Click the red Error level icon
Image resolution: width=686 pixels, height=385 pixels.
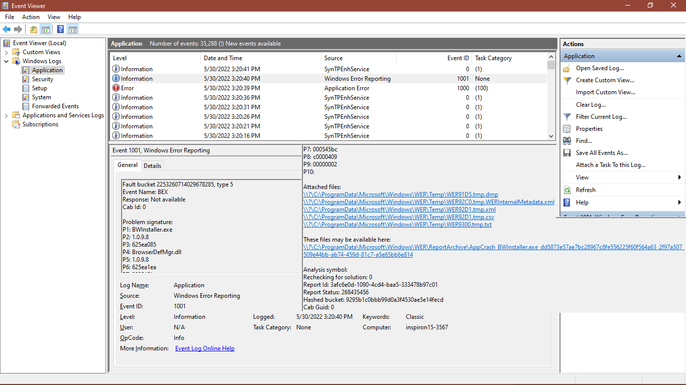pos(116,88)
